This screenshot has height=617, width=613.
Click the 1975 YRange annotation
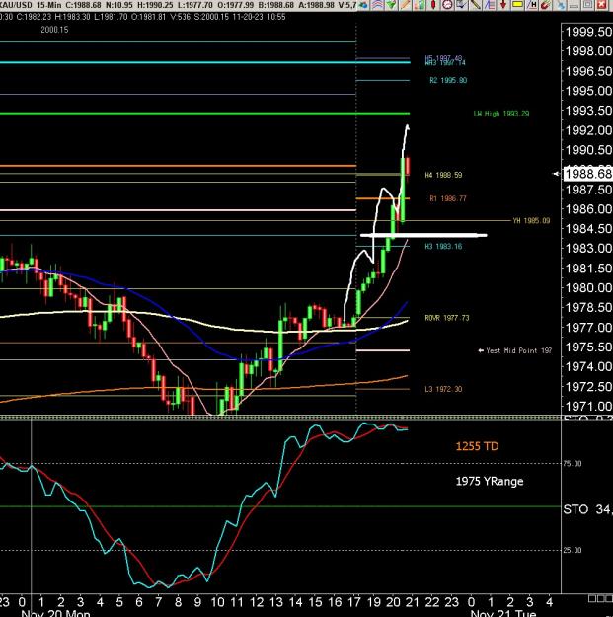coord(490,481)
